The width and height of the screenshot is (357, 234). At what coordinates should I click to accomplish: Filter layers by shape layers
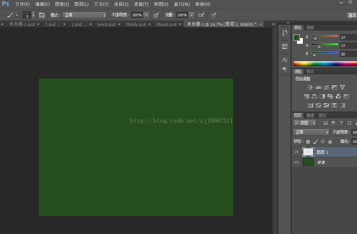(x=349, y=123)
